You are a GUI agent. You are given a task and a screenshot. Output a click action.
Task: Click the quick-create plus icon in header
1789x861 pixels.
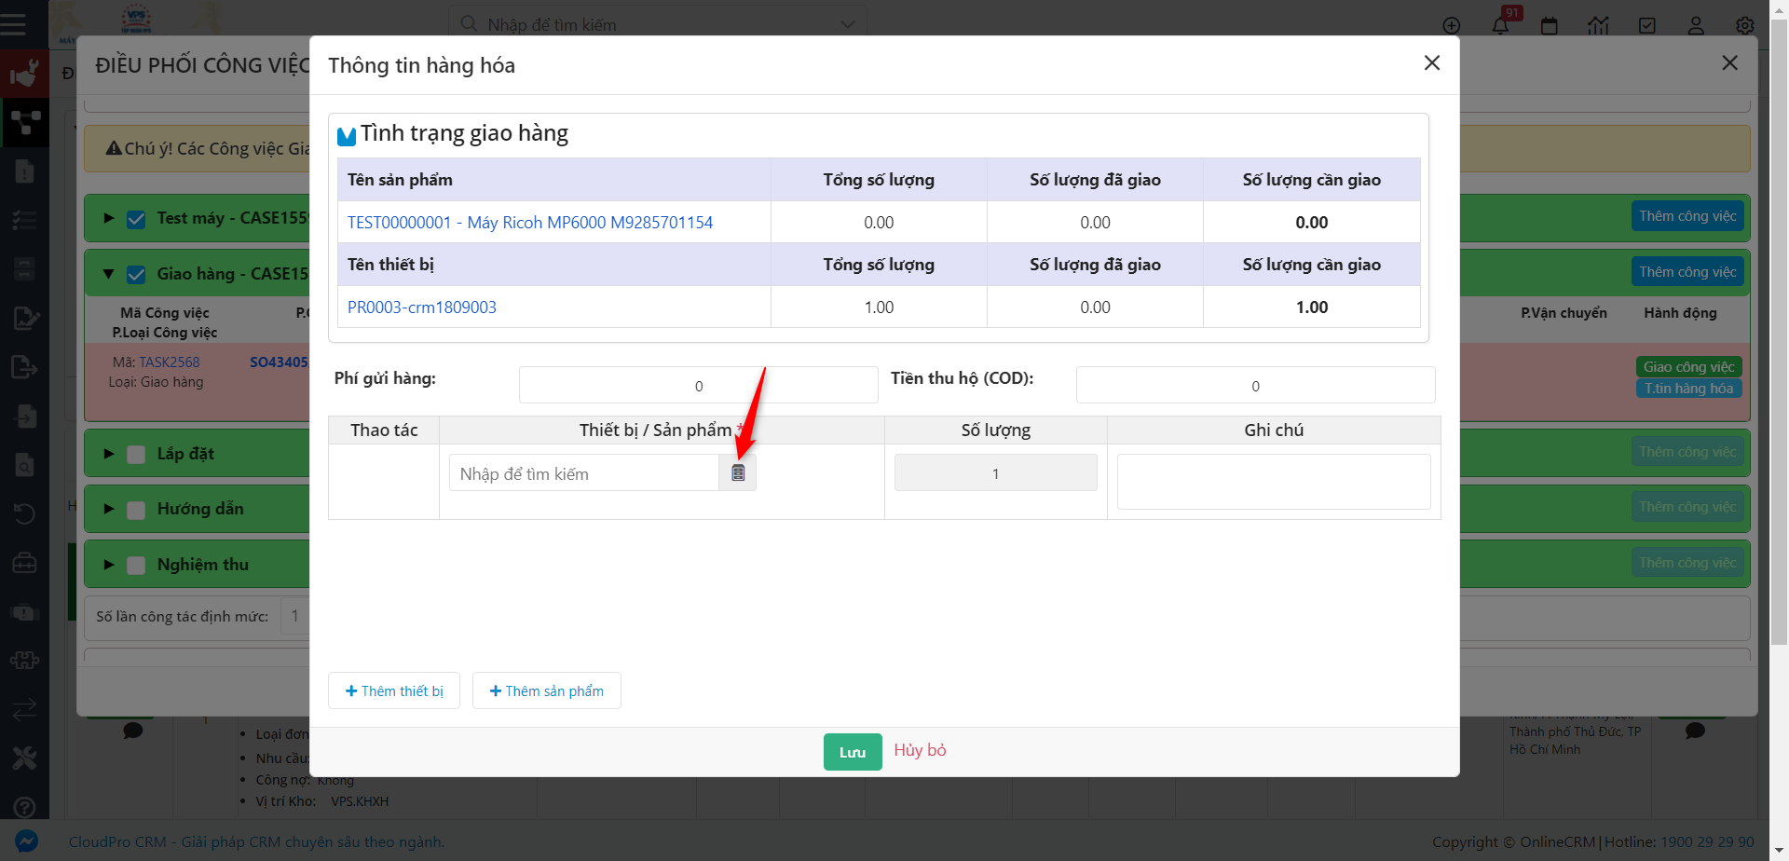click(1451, 26)
